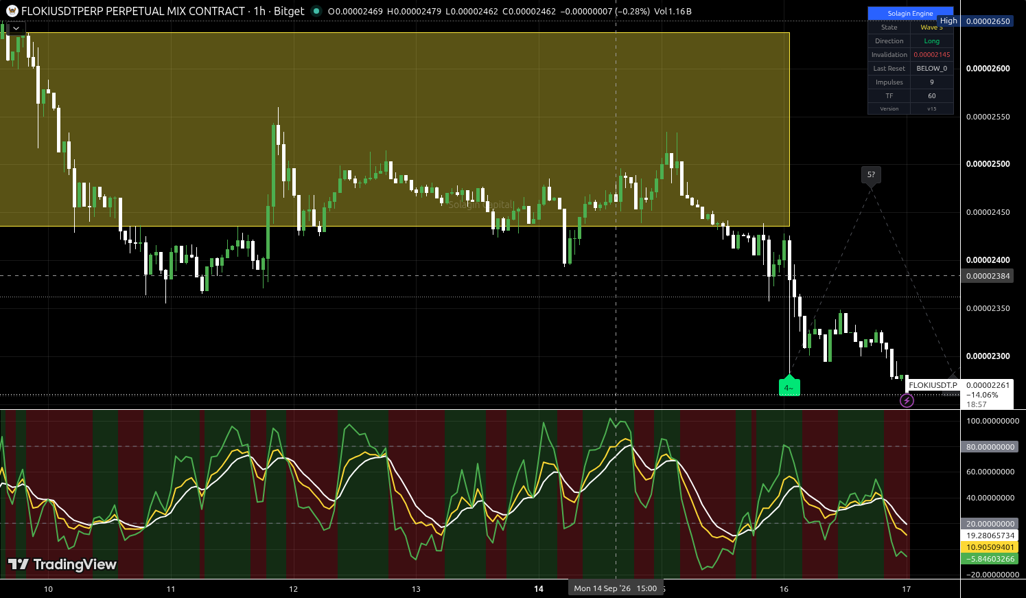Image resolution: width=1026 pixels, height=598 pixels.
Task: Click the 18:57 candle countdown timer
Action: pyautogui.click(x=976, y=404)
